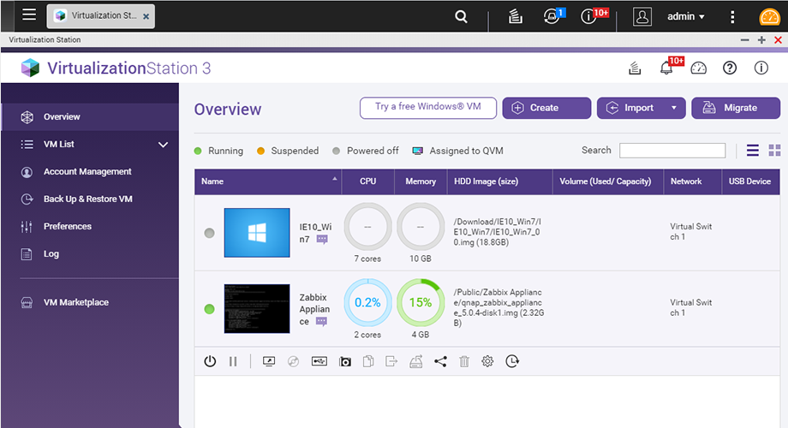Image resolution: width=788 pixels, height=428 pixels.
Task: Click the share VM icon in toolbar
Action: [x=440, y=361]
